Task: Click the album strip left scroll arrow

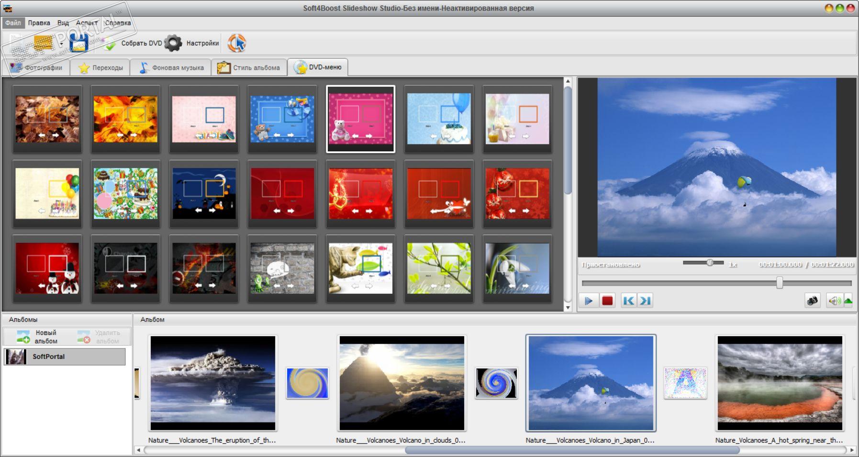Action: click(x=138, y=450)
